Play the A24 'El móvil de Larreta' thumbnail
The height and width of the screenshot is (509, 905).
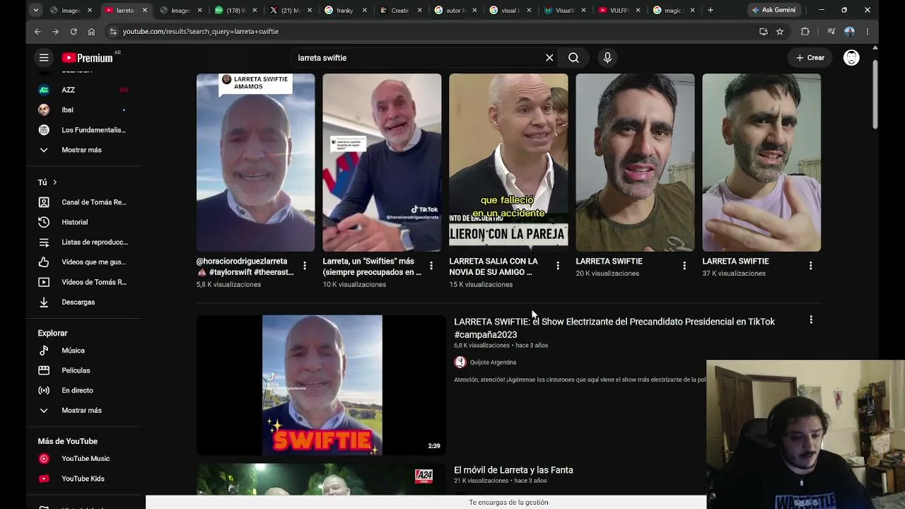pos(322,480)
